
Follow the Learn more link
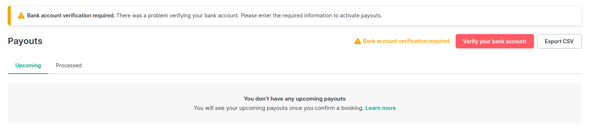click(380, 108)
